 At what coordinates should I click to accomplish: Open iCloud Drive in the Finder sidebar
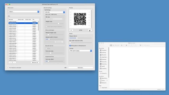(104, 73)
